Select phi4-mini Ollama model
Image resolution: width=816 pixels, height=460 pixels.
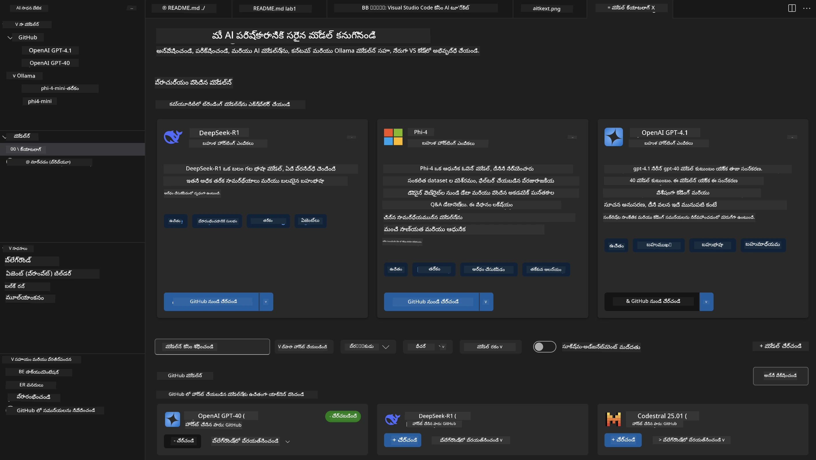[40, 101]
